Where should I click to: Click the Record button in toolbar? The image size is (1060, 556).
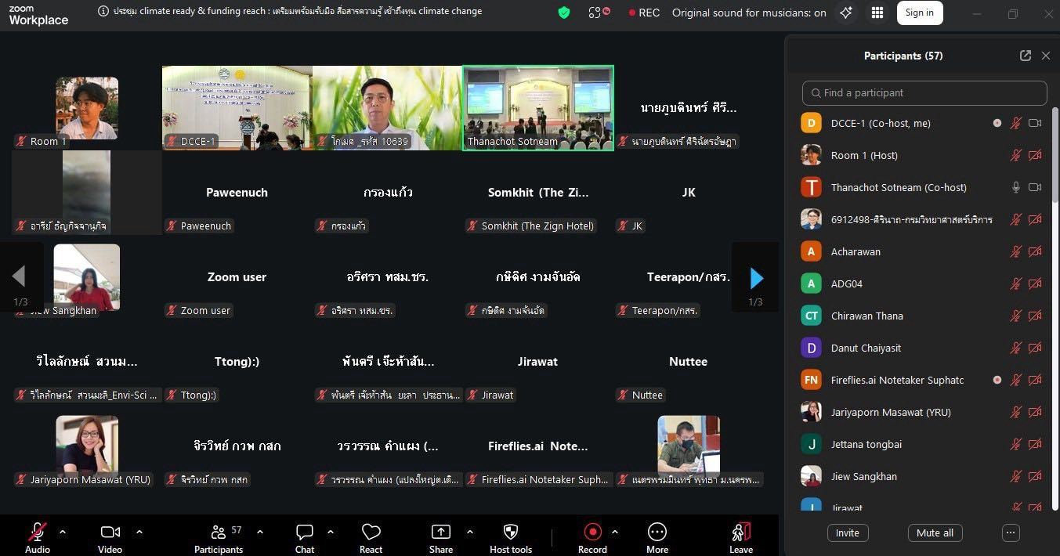[592, 537]
